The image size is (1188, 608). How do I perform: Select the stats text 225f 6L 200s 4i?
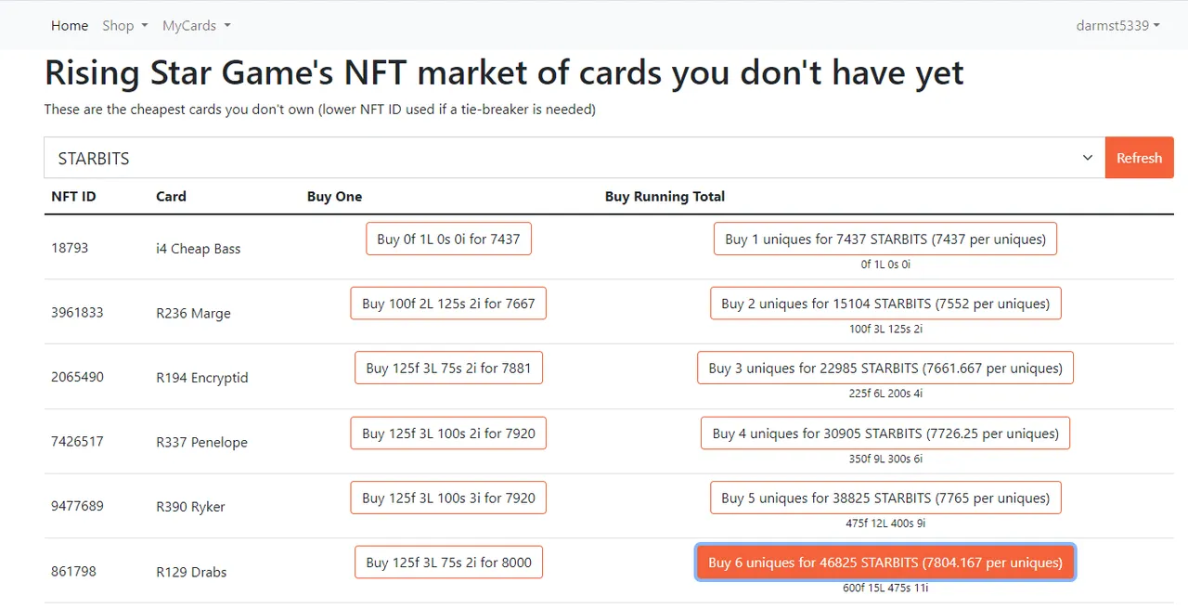coord(885,394)
